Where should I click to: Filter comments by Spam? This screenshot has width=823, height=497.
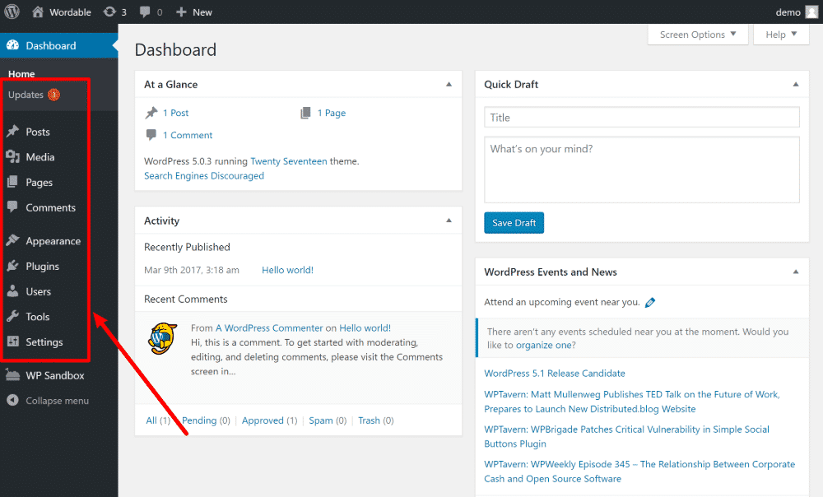pyautogui.click(x=321, y=420)
